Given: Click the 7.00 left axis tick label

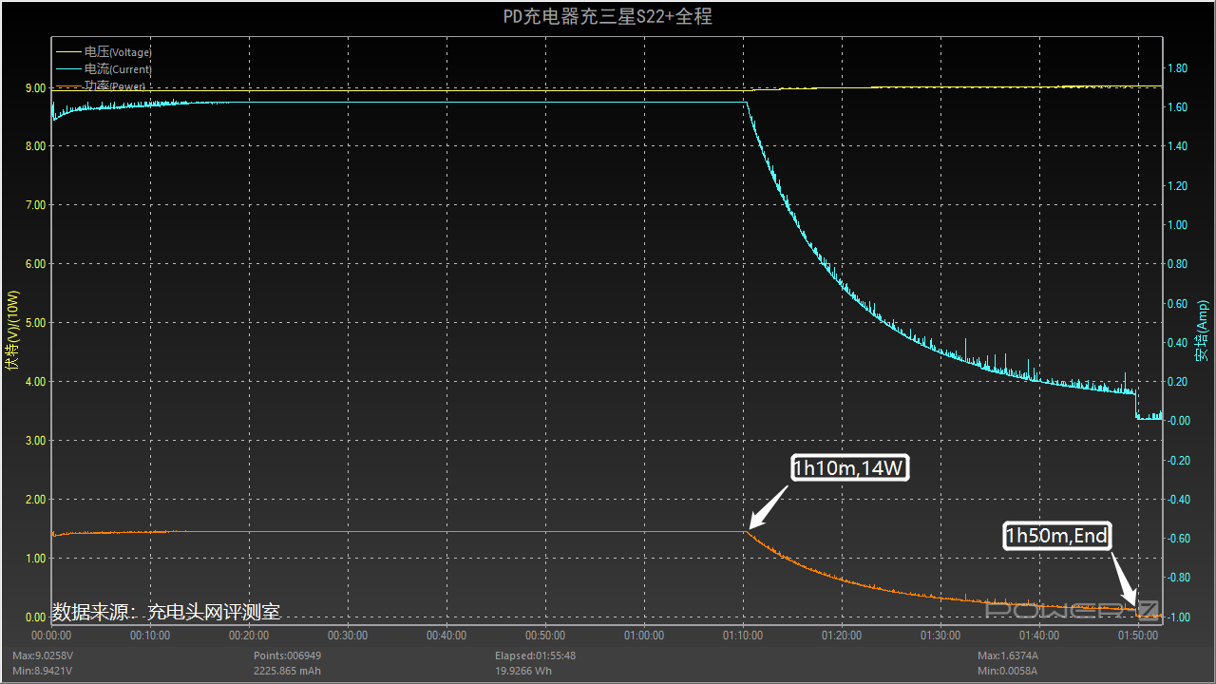Looking at the screenshot, I should 35,205.
